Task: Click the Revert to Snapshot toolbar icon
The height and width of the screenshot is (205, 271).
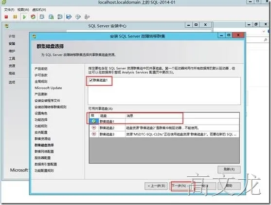Action: click(x=51, y=17)
